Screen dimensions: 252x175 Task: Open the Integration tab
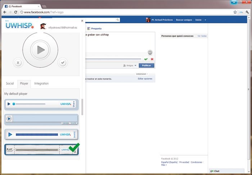(41, 83)
